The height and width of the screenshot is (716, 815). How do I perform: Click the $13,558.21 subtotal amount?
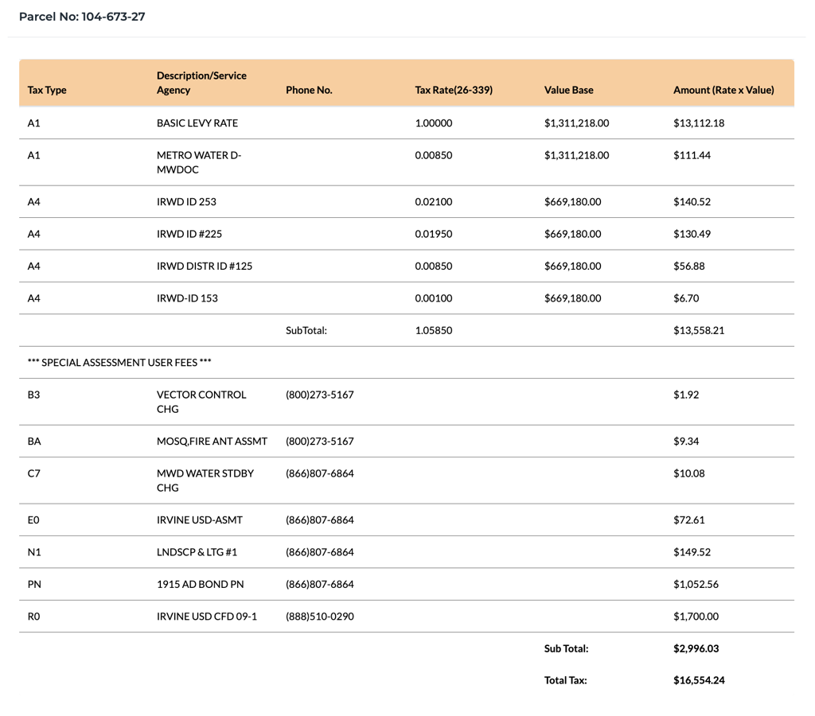pos(699,330)
